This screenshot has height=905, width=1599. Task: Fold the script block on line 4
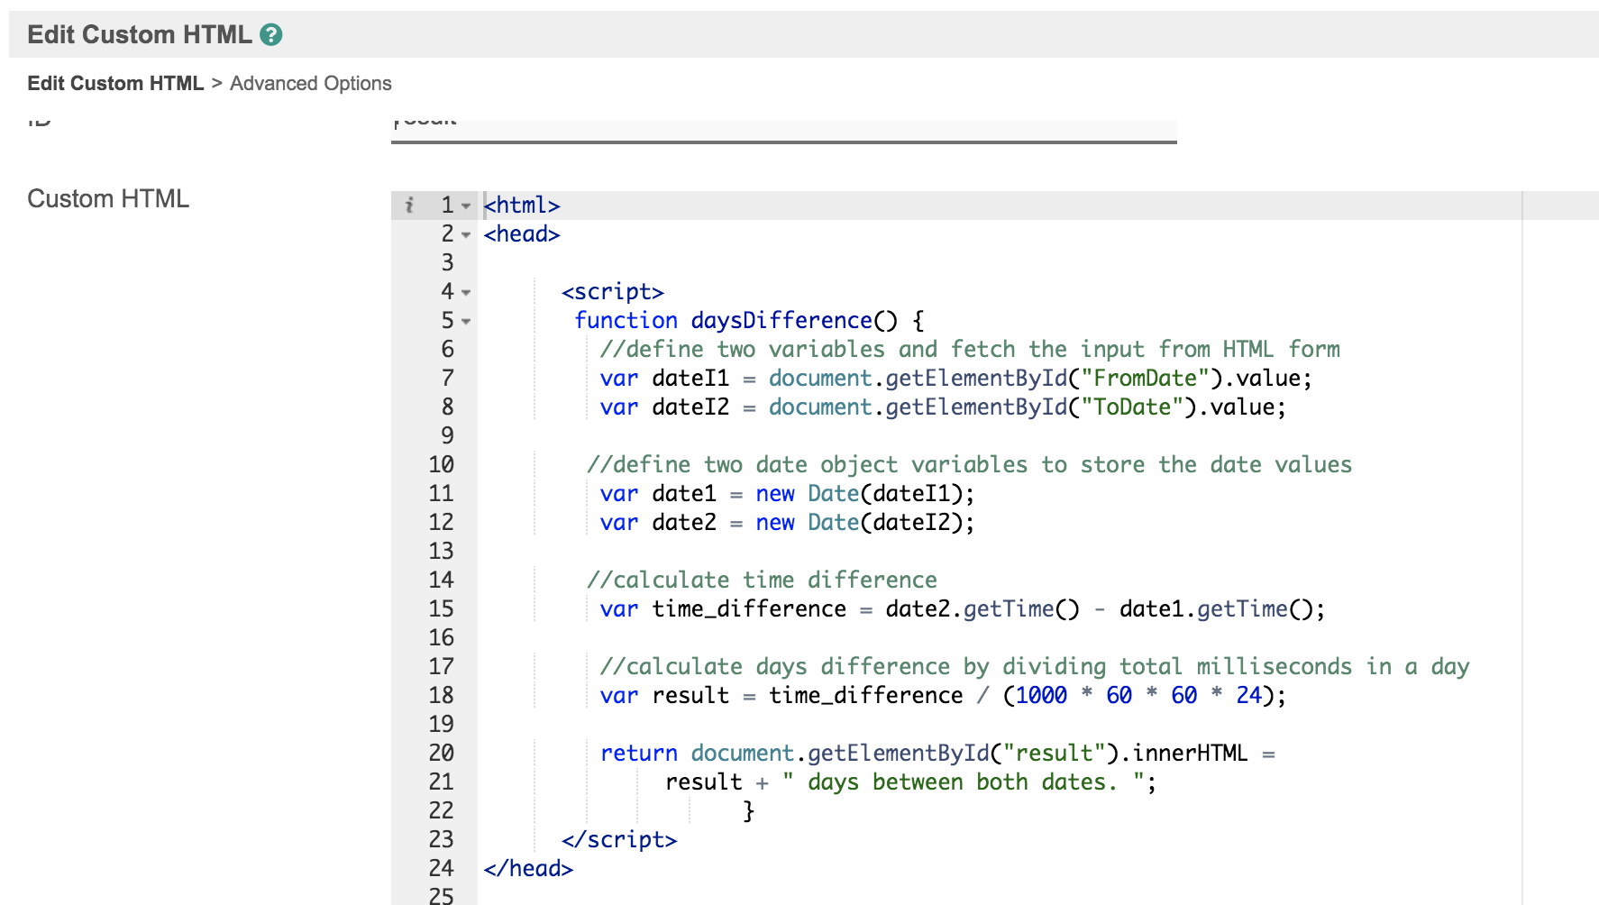(x=466, y=293)
